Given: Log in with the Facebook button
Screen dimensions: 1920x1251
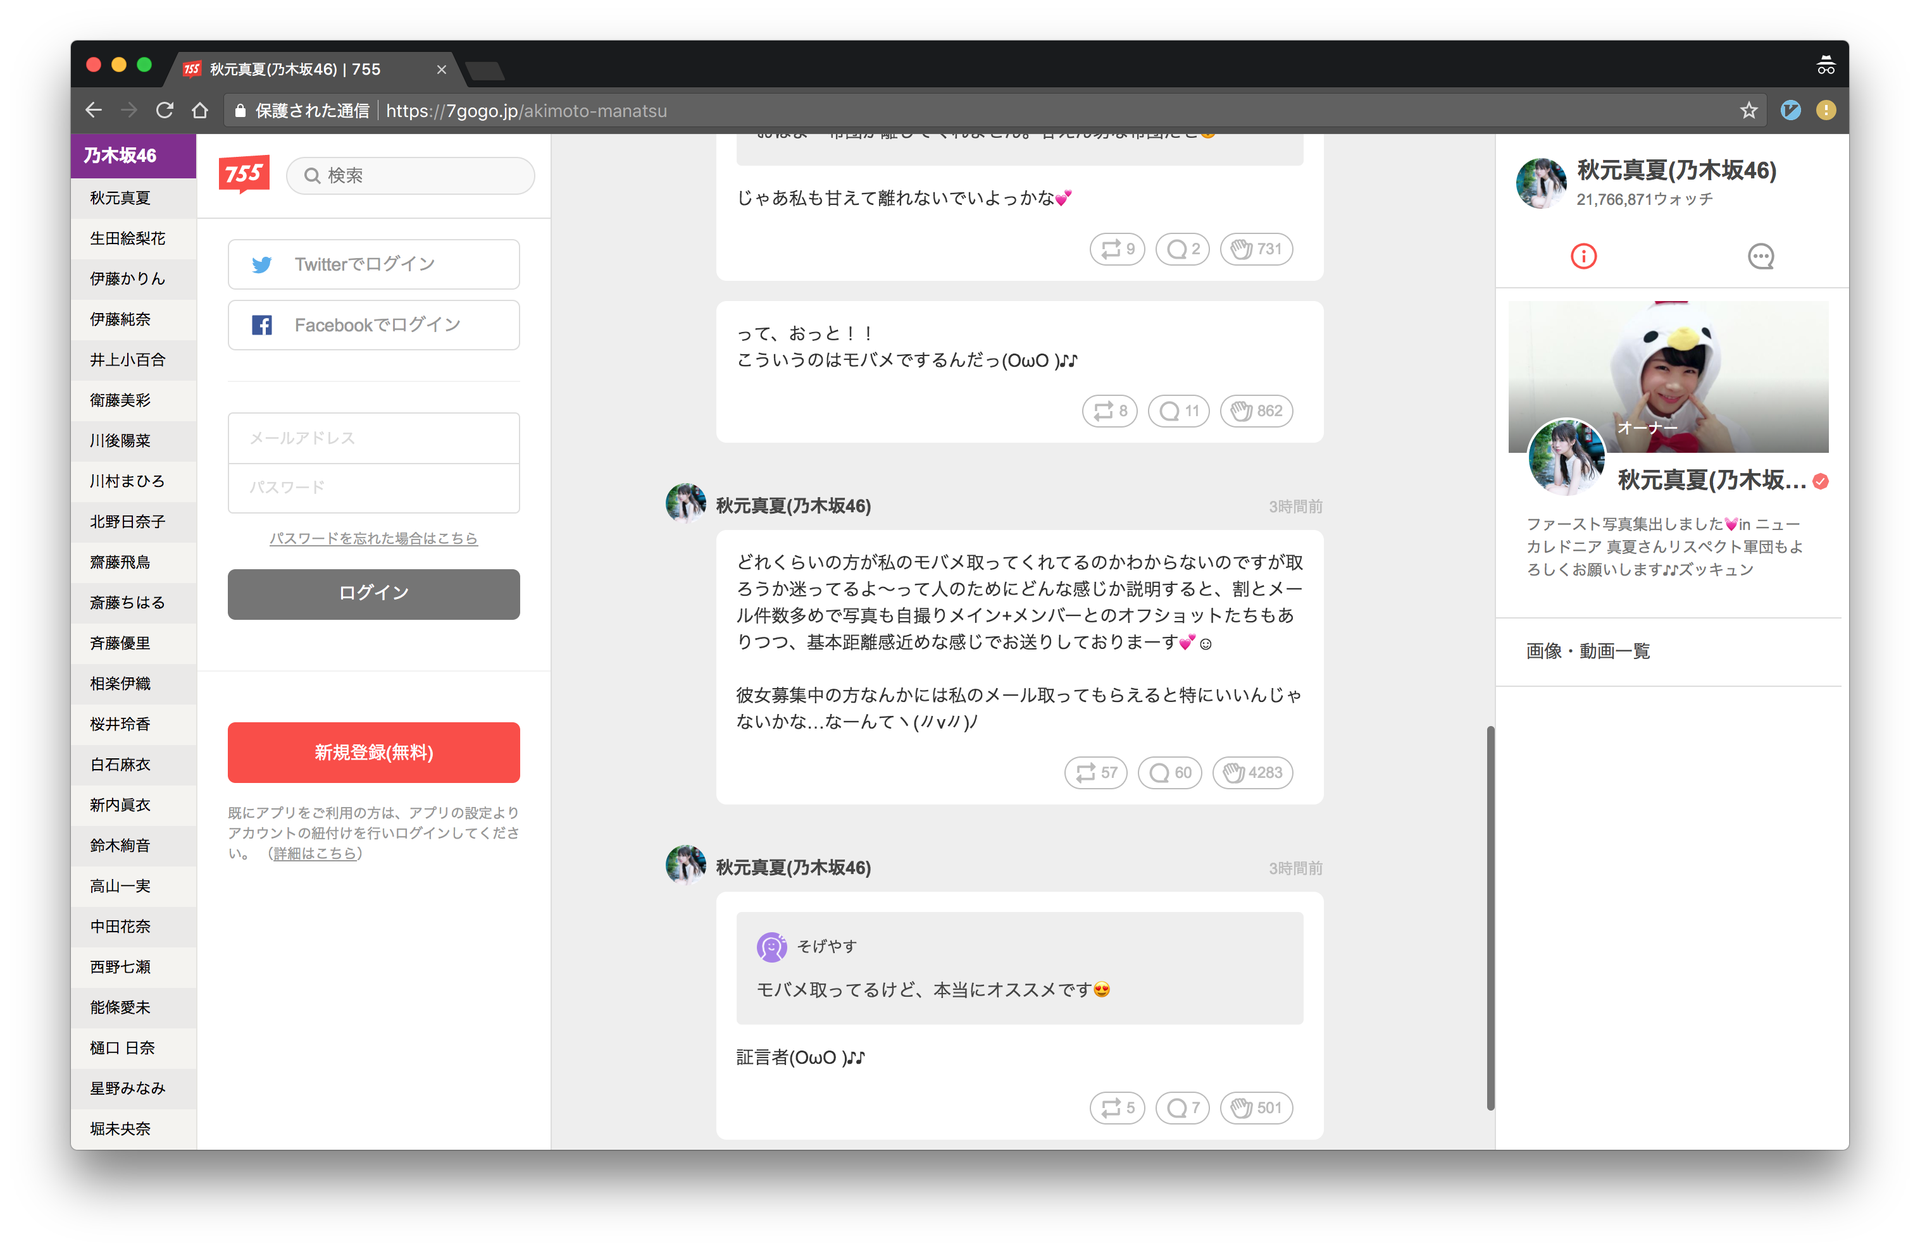Looking at the screenshot, I should (373, 325).
